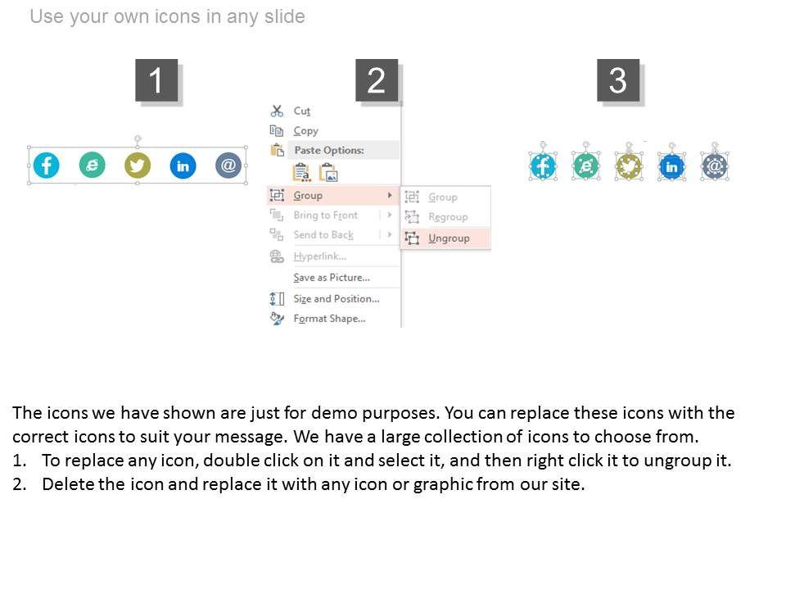Click the Paste Options: header
Viewport: 786px width, 590px height.
tap(329, 150)
